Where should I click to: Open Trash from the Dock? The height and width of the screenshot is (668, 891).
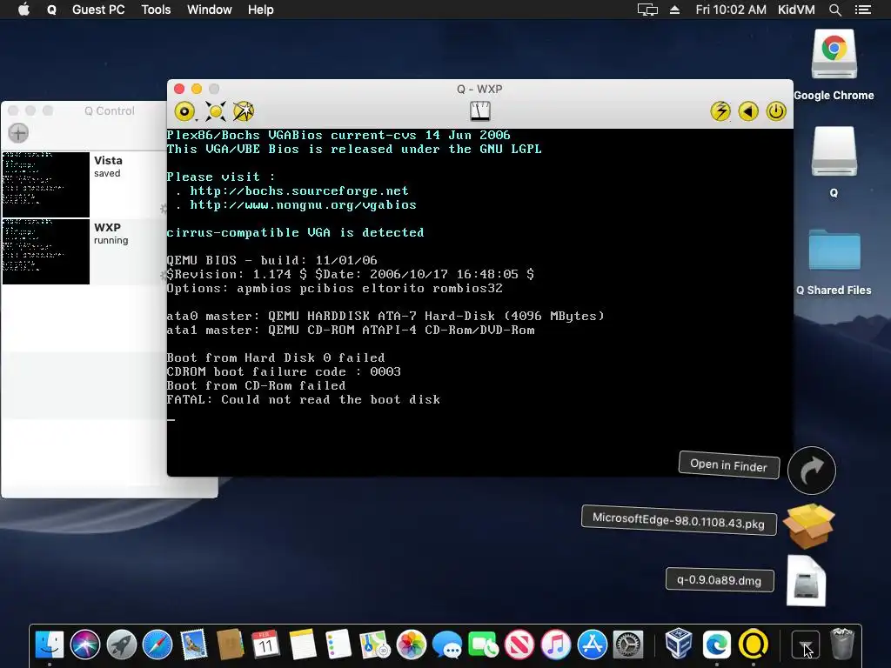pyautogui.click(x=842, y=644)
